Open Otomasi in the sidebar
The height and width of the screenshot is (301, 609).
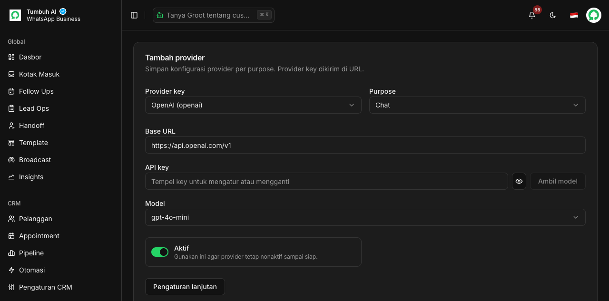[61, 270]
